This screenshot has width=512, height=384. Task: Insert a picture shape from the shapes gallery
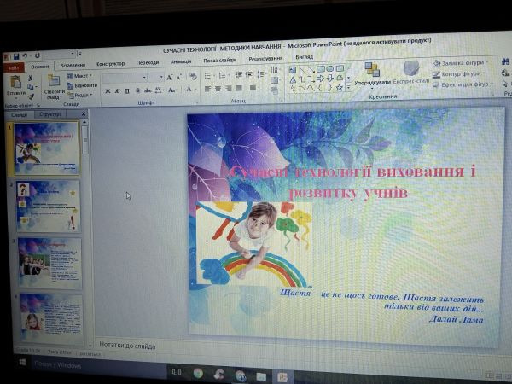[293, 70]
